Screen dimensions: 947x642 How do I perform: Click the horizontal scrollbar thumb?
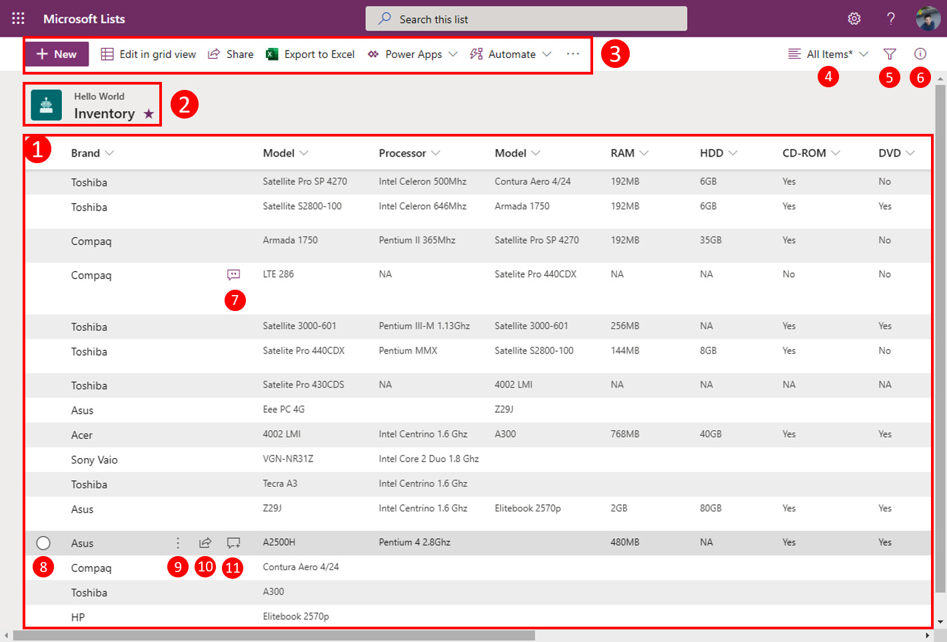[274, 635]
